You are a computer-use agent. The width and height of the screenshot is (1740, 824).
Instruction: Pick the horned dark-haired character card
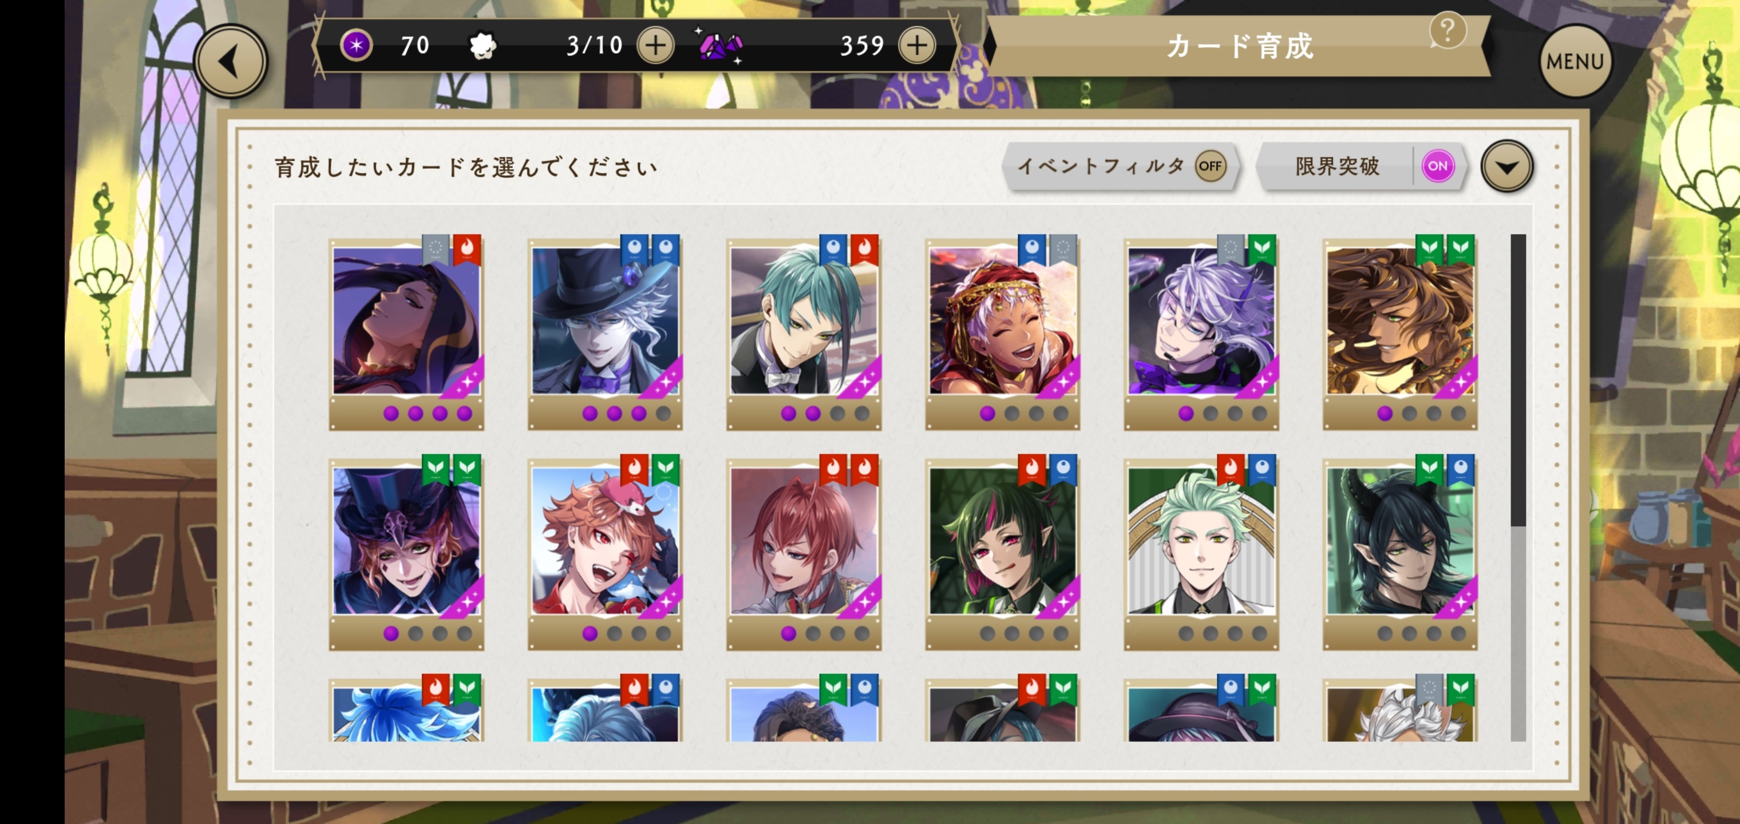pyautogui.click(x=1399, y=553)
